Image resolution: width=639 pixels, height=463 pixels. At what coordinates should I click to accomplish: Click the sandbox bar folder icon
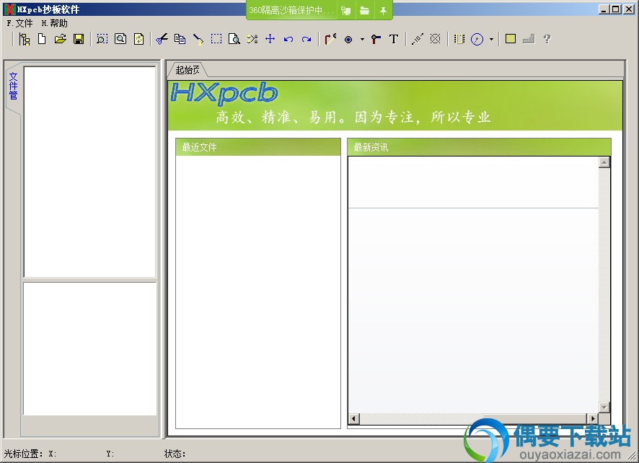tap(365, 11)
